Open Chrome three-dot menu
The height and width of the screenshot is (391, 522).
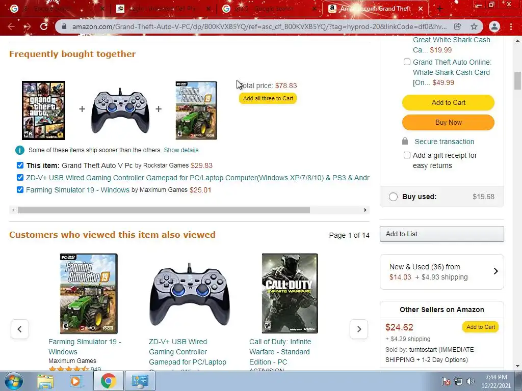click(x=511, y=26)
